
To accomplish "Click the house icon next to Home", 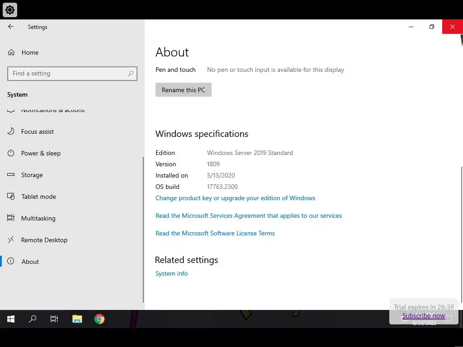I will coord(11,52).
